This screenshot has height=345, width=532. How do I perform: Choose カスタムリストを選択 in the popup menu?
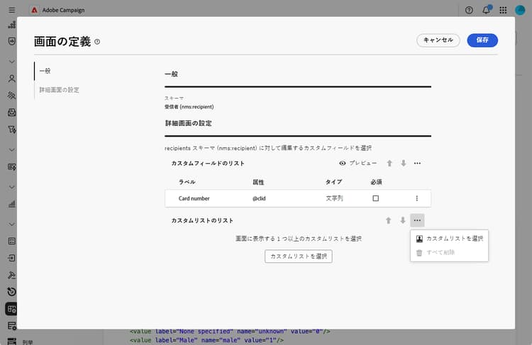(x=449, y=239)
